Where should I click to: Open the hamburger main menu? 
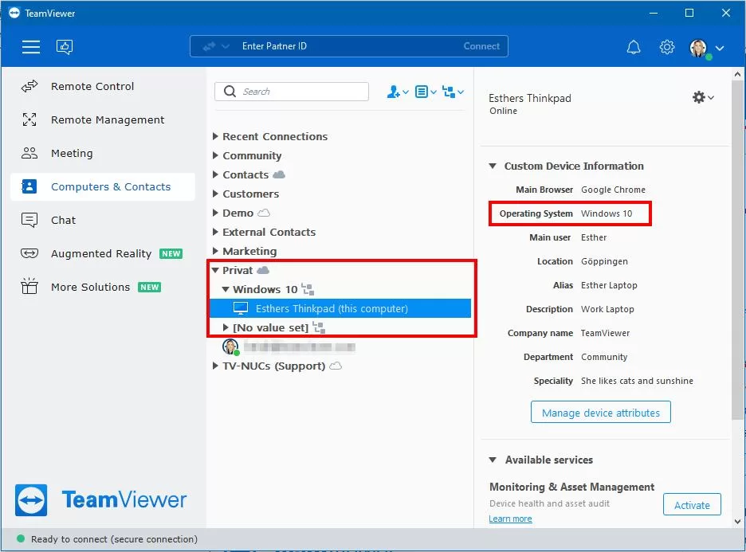(x=31, y=47)
